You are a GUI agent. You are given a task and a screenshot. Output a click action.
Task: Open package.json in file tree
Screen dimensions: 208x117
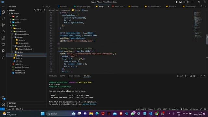20,70
